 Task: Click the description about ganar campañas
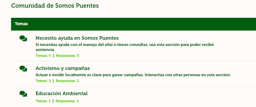coord(133,75)
